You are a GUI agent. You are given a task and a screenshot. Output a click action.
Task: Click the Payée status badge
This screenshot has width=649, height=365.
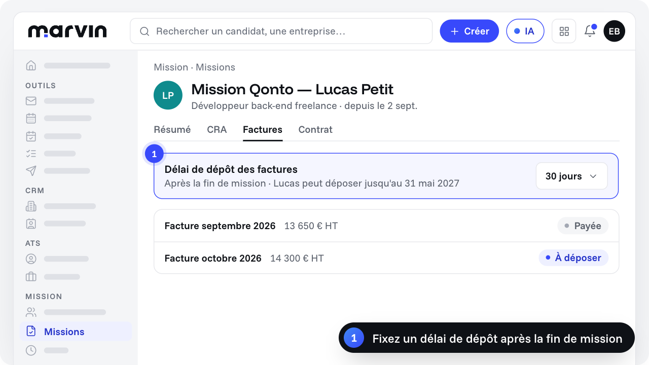pyautogui.click(x=583, y=226)
